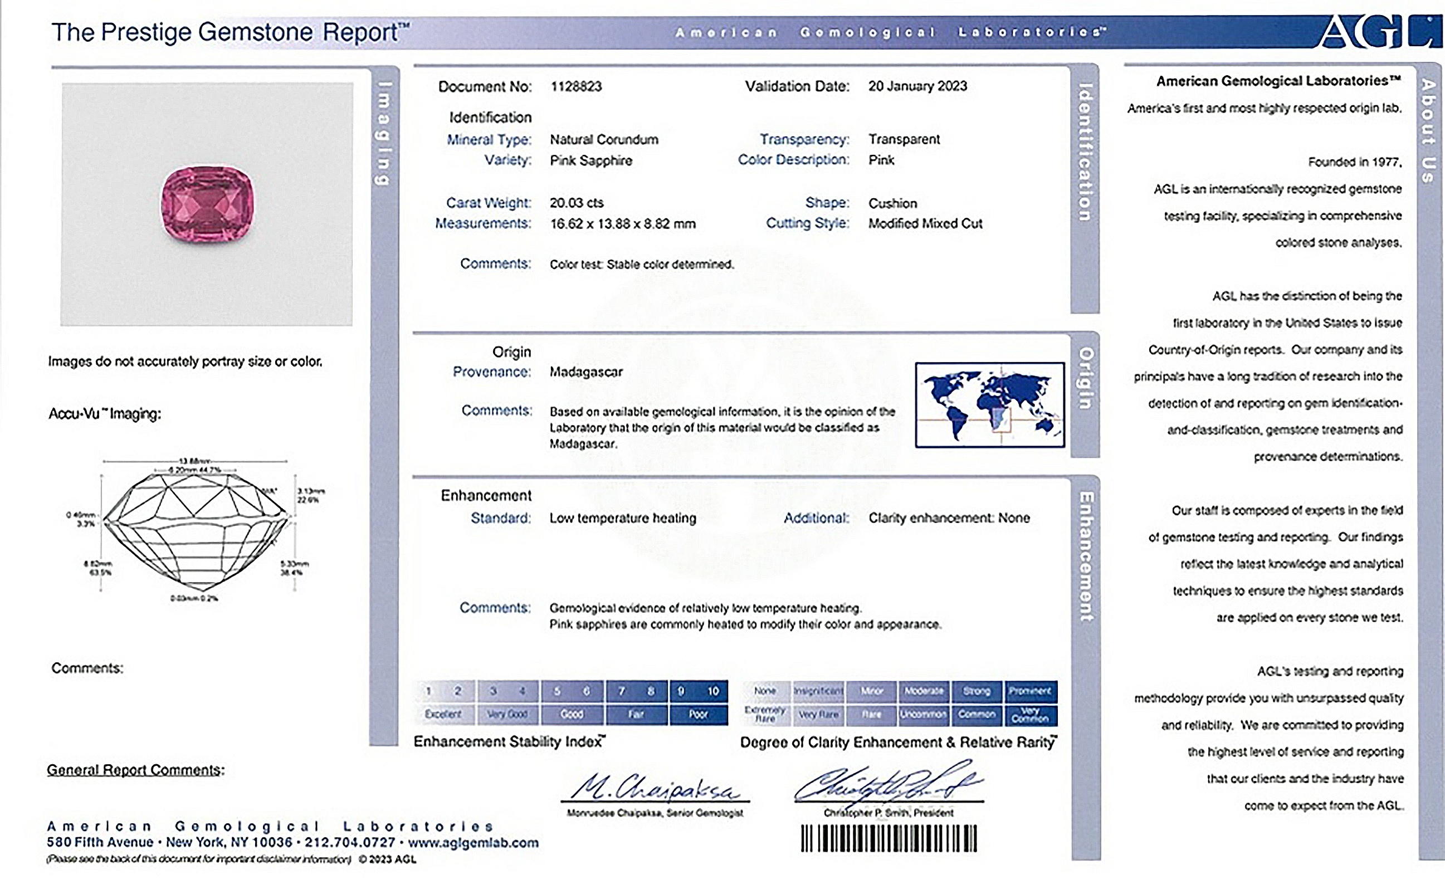Screen dimensions: 1445x879
Task: Select the vertical Origin tab
Action: pos(1085,379)
